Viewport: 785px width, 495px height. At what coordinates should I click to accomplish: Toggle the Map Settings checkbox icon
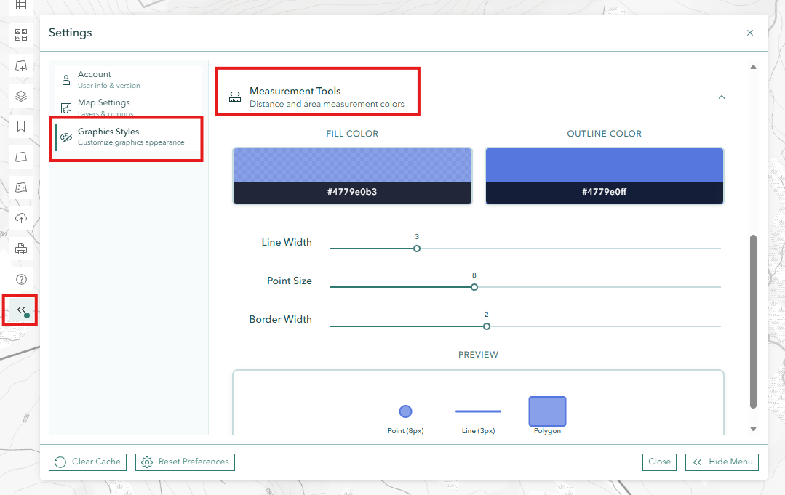[x=65, y=107]
